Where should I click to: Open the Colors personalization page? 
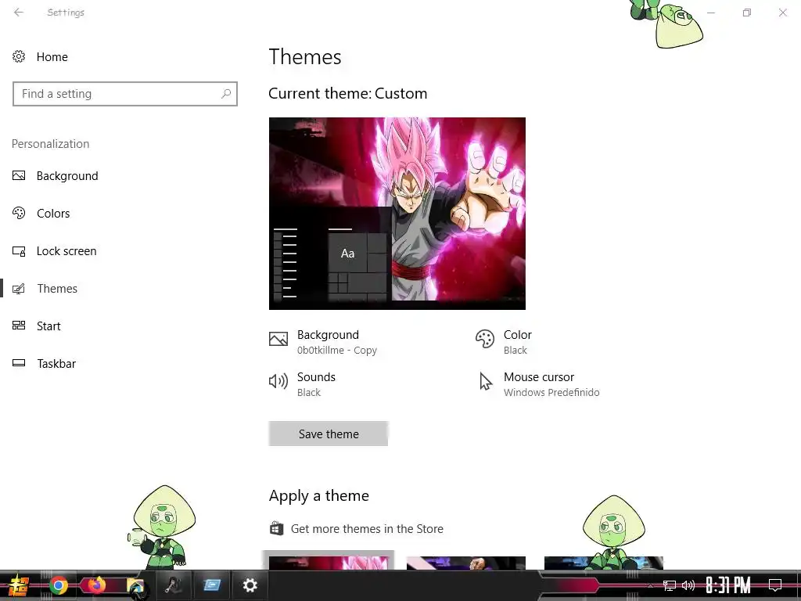coord(53,213)
